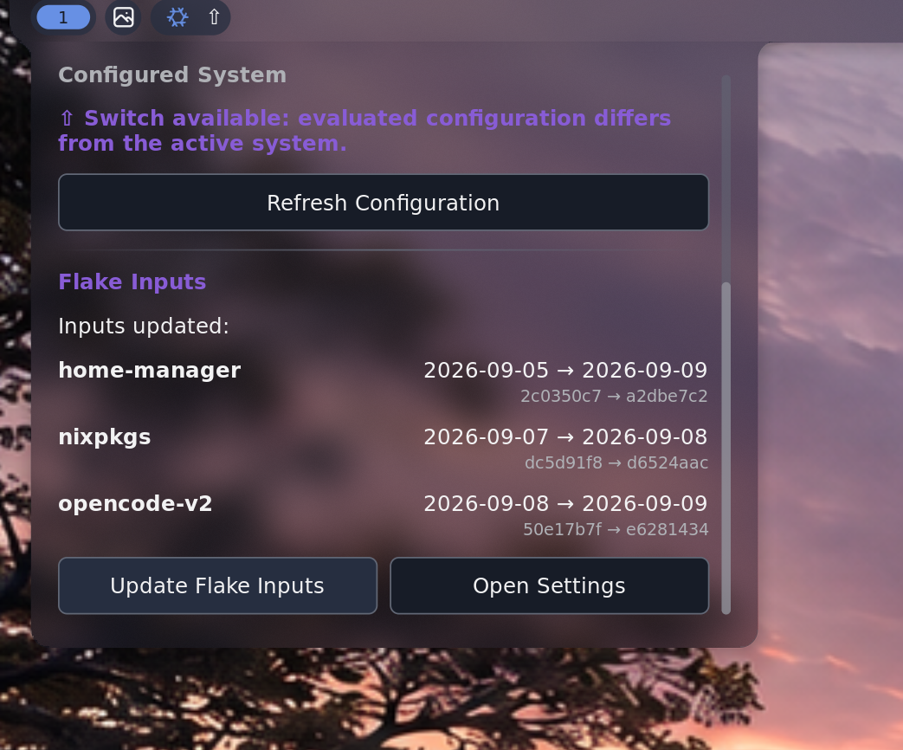Click the Configured System section heading

tap(172, 74)
